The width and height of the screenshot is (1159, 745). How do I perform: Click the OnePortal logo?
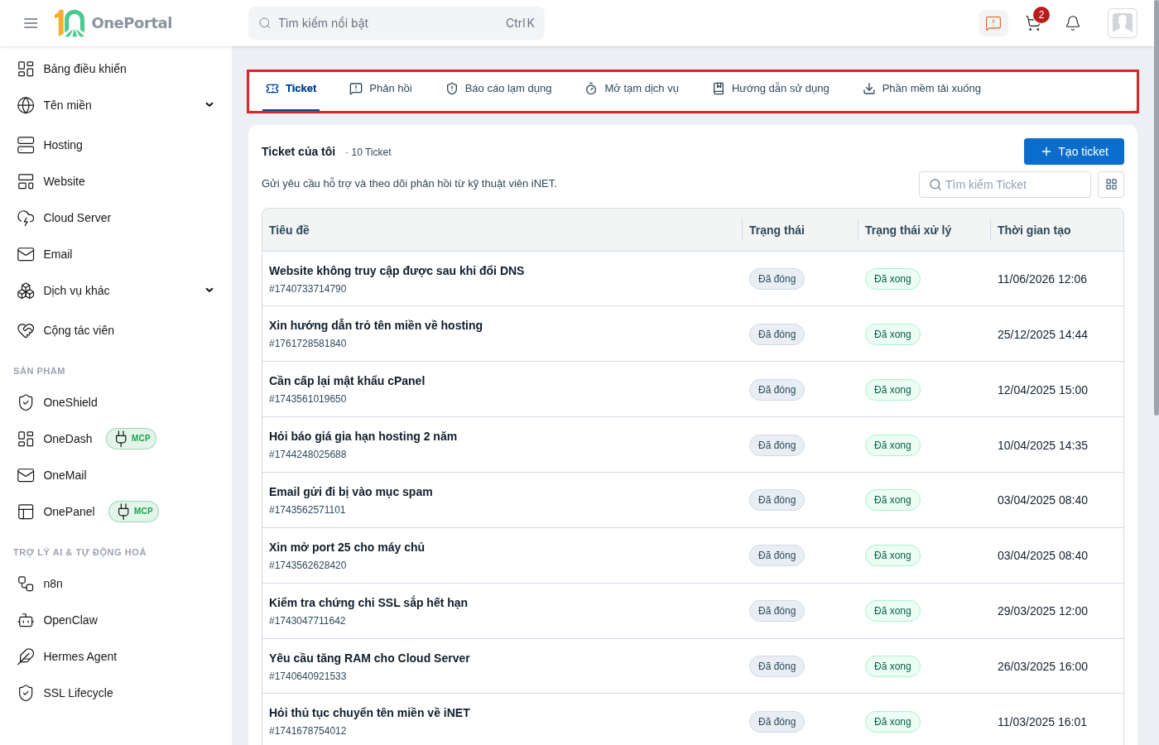(113, 23)
